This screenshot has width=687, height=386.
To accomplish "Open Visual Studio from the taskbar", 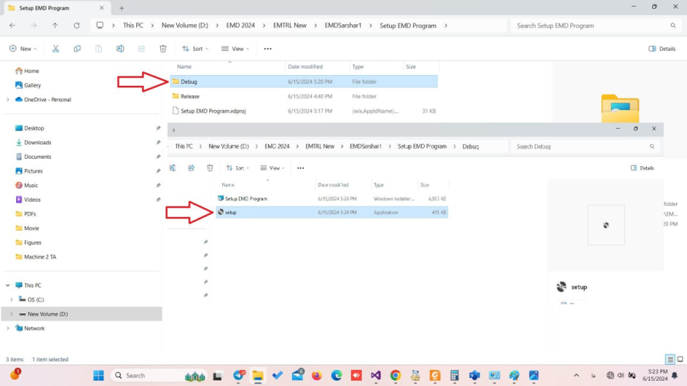I will (376, 375).
